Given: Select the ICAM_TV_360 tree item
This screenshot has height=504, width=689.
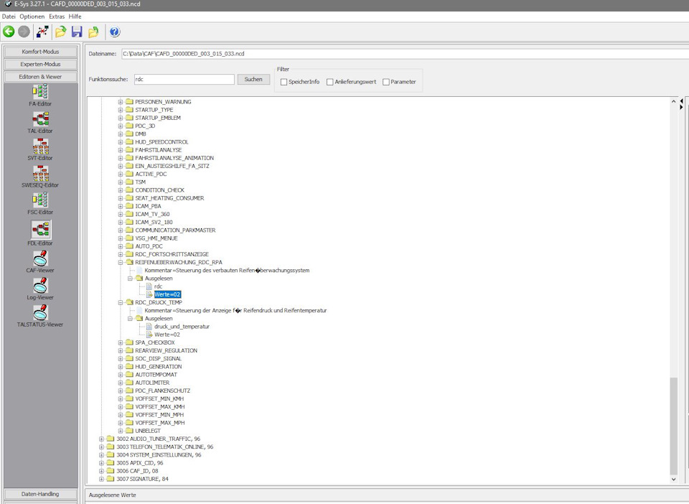Looking at the screenshot, I should [152, 215].
